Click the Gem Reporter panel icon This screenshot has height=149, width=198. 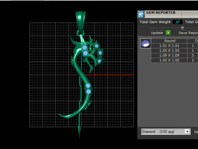coord(141,14)
